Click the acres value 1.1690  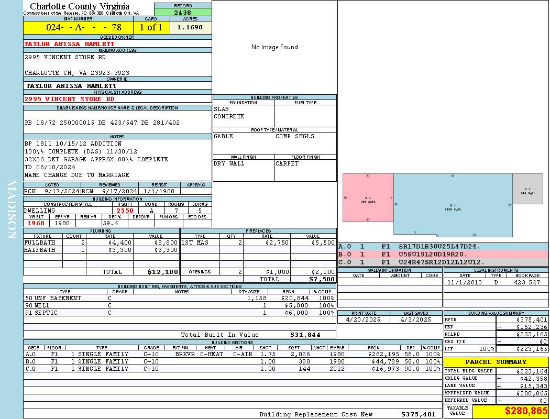point(190,27)
